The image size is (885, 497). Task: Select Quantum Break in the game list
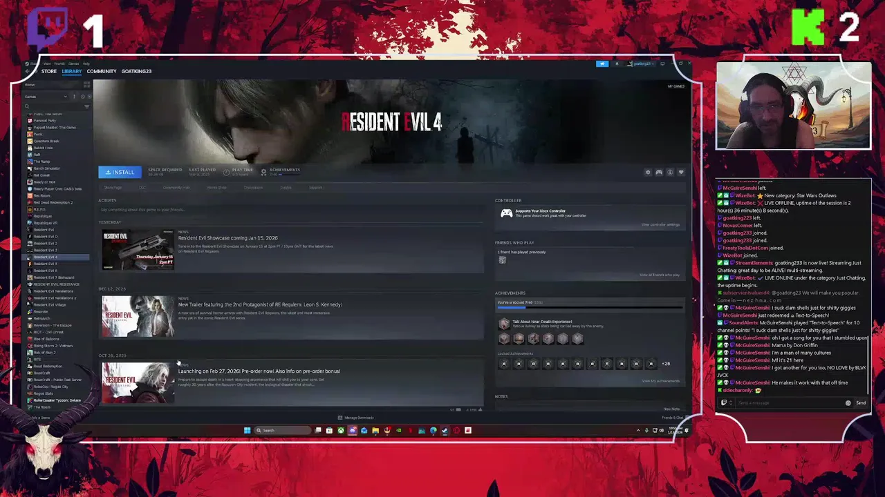(46, 142)
